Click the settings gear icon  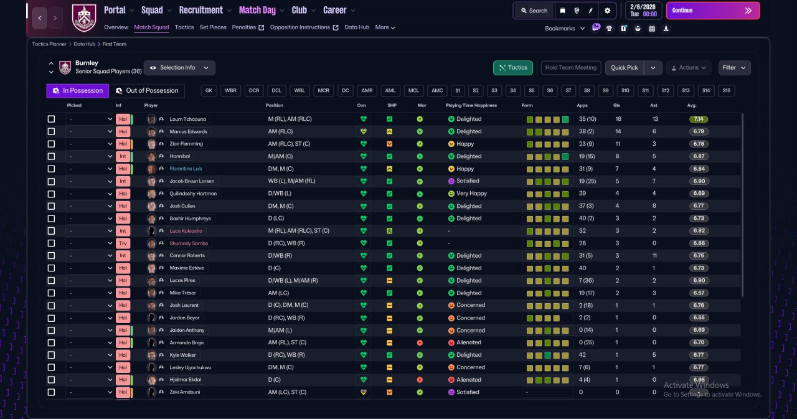(607, 11)
